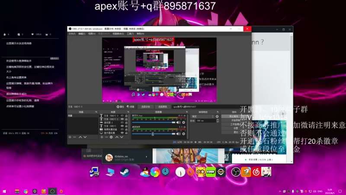Open NetEase Cloud Music red icon in dock
Image resolution: width=346 pixels, height=195 pixels.
256,172
